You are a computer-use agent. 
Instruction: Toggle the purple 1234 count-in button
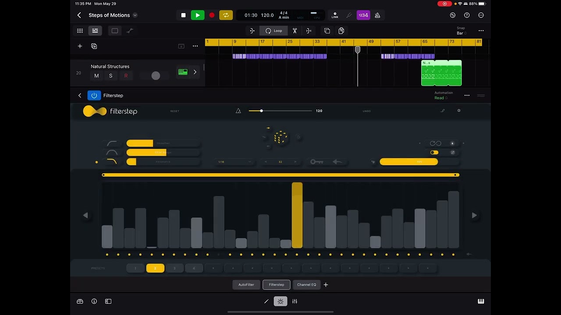[x=363, y=15]
